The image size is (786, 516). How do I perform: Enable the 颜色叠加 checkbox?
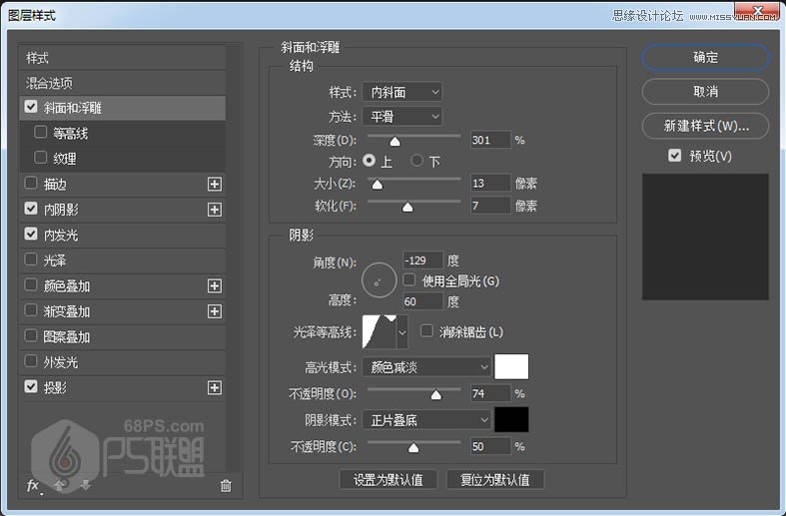[31, 285]
